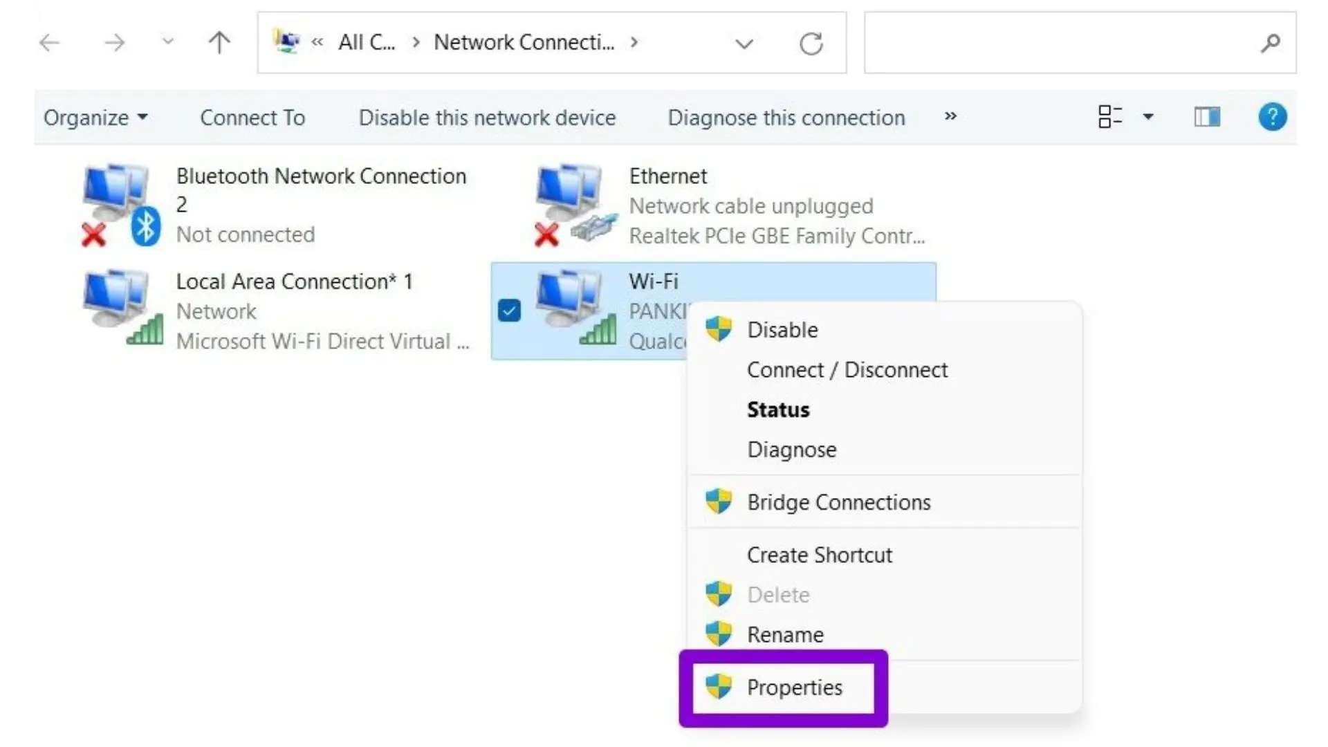The width and height of the screenshot is (1328, 747).
Task: Select Disable in the context menu
Action: (782, 330)
